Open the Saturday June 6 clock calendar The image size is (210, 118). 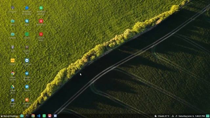192,116
